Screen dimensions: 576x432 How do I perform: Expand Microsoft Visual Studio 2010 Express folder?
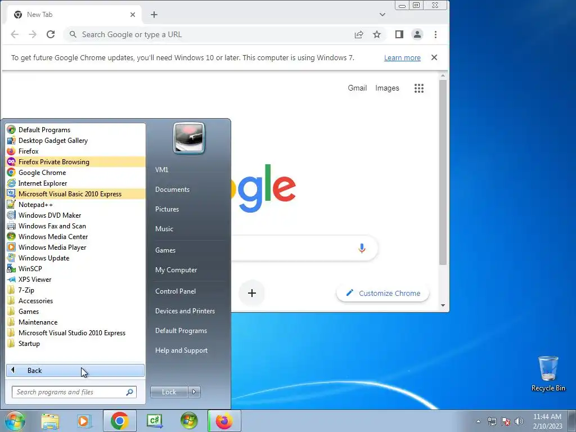click(x=76, y=332)
